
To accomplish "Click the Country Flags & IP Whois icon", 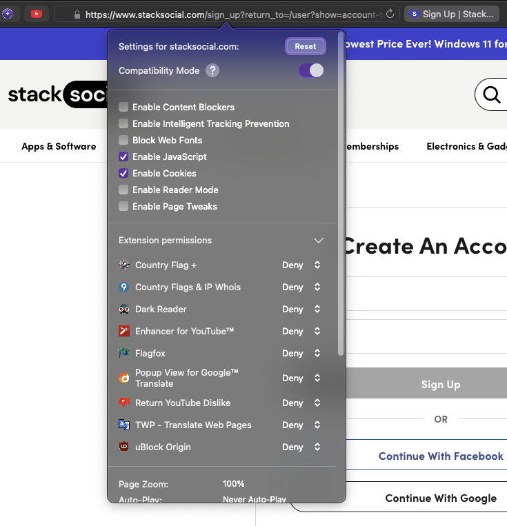I will [x=124, y=287].
